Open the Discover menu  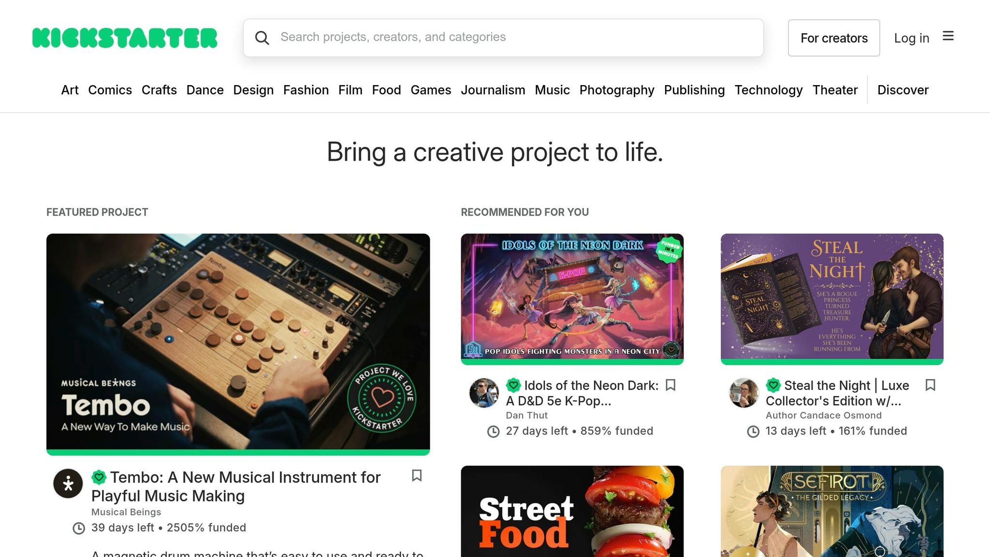903,90
